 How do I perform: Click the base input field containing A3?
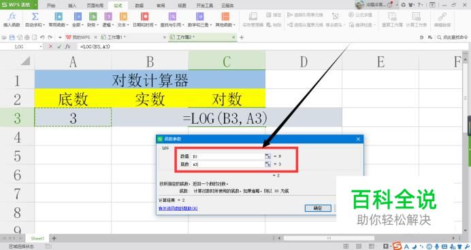pos(227,164)
